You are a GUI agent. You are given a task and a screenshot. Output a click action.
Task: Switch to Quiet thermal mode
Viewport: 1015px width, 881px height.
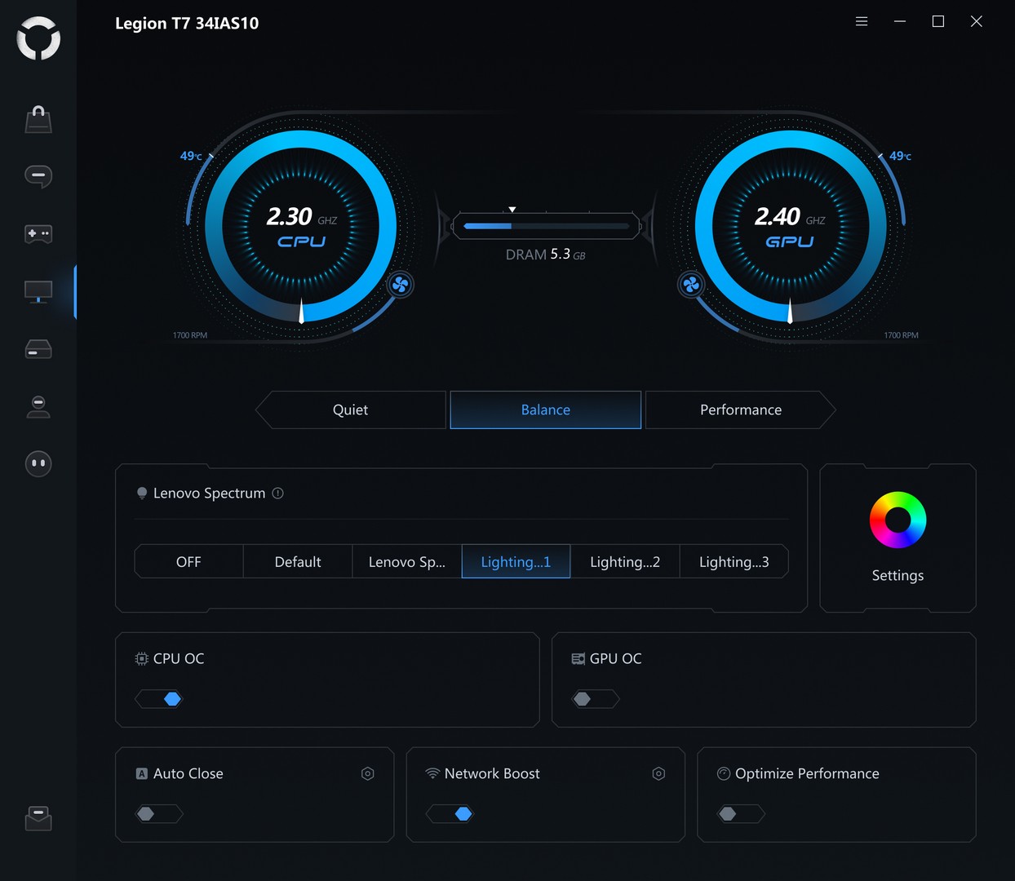[351, 410]
